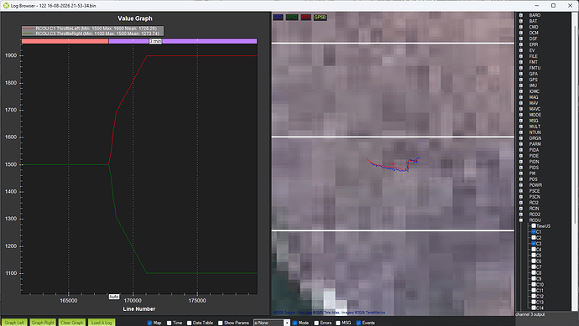The height and width of the screenshot is (326, 579).
Task: Click the purple mode bar segment
Action: click(x=183, y=41)
